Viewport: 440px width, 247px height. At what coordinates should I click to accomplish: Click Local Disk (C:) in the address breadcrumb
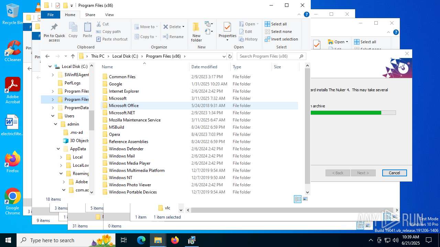pyautogui.click(x=126, y=56)
